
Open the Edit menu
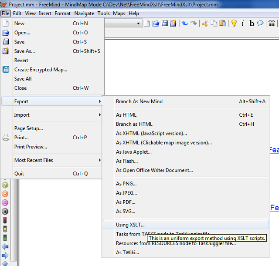(17, 13)
